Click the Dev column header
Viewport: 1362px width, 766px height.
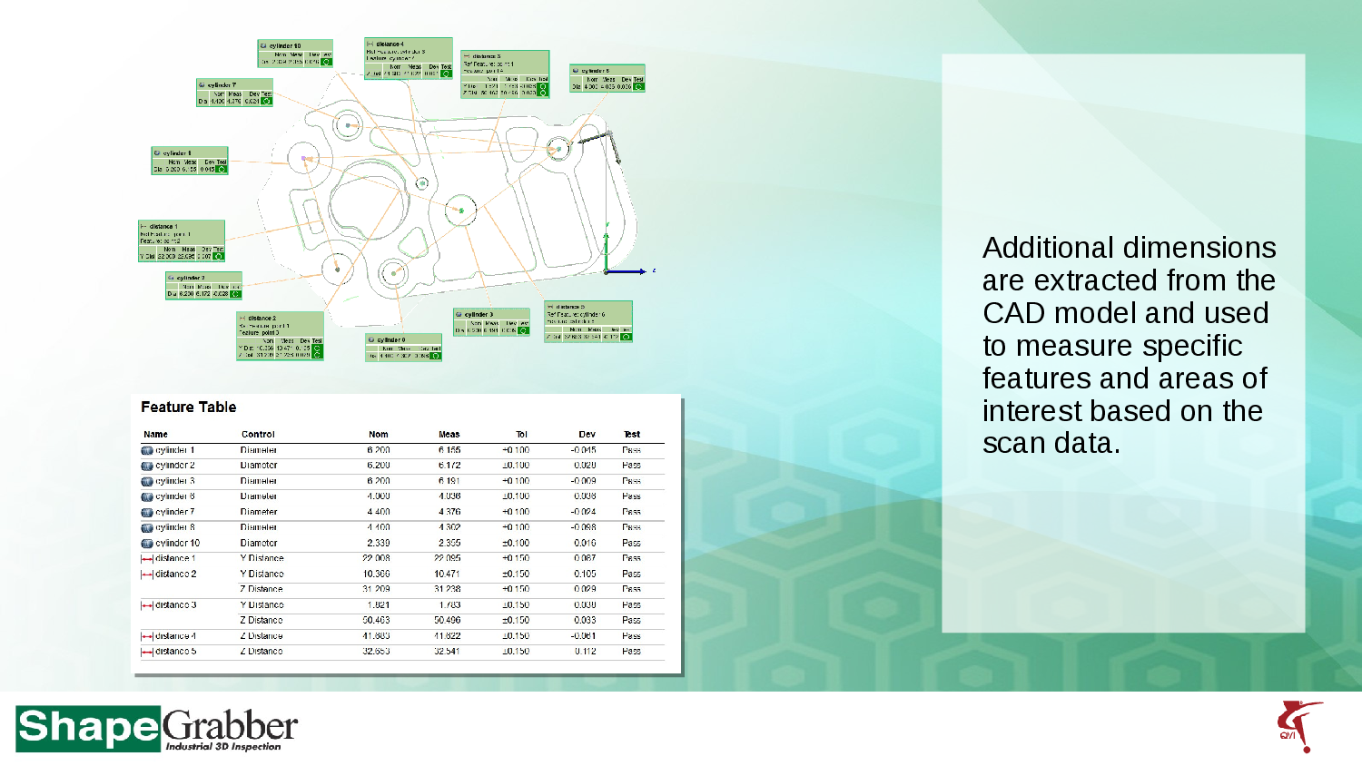pyautogui.click(x=587, y=435)
